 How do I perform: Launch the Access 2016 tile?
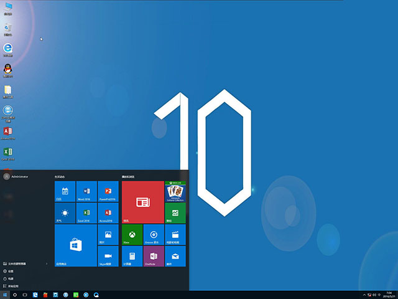[108, 213]
